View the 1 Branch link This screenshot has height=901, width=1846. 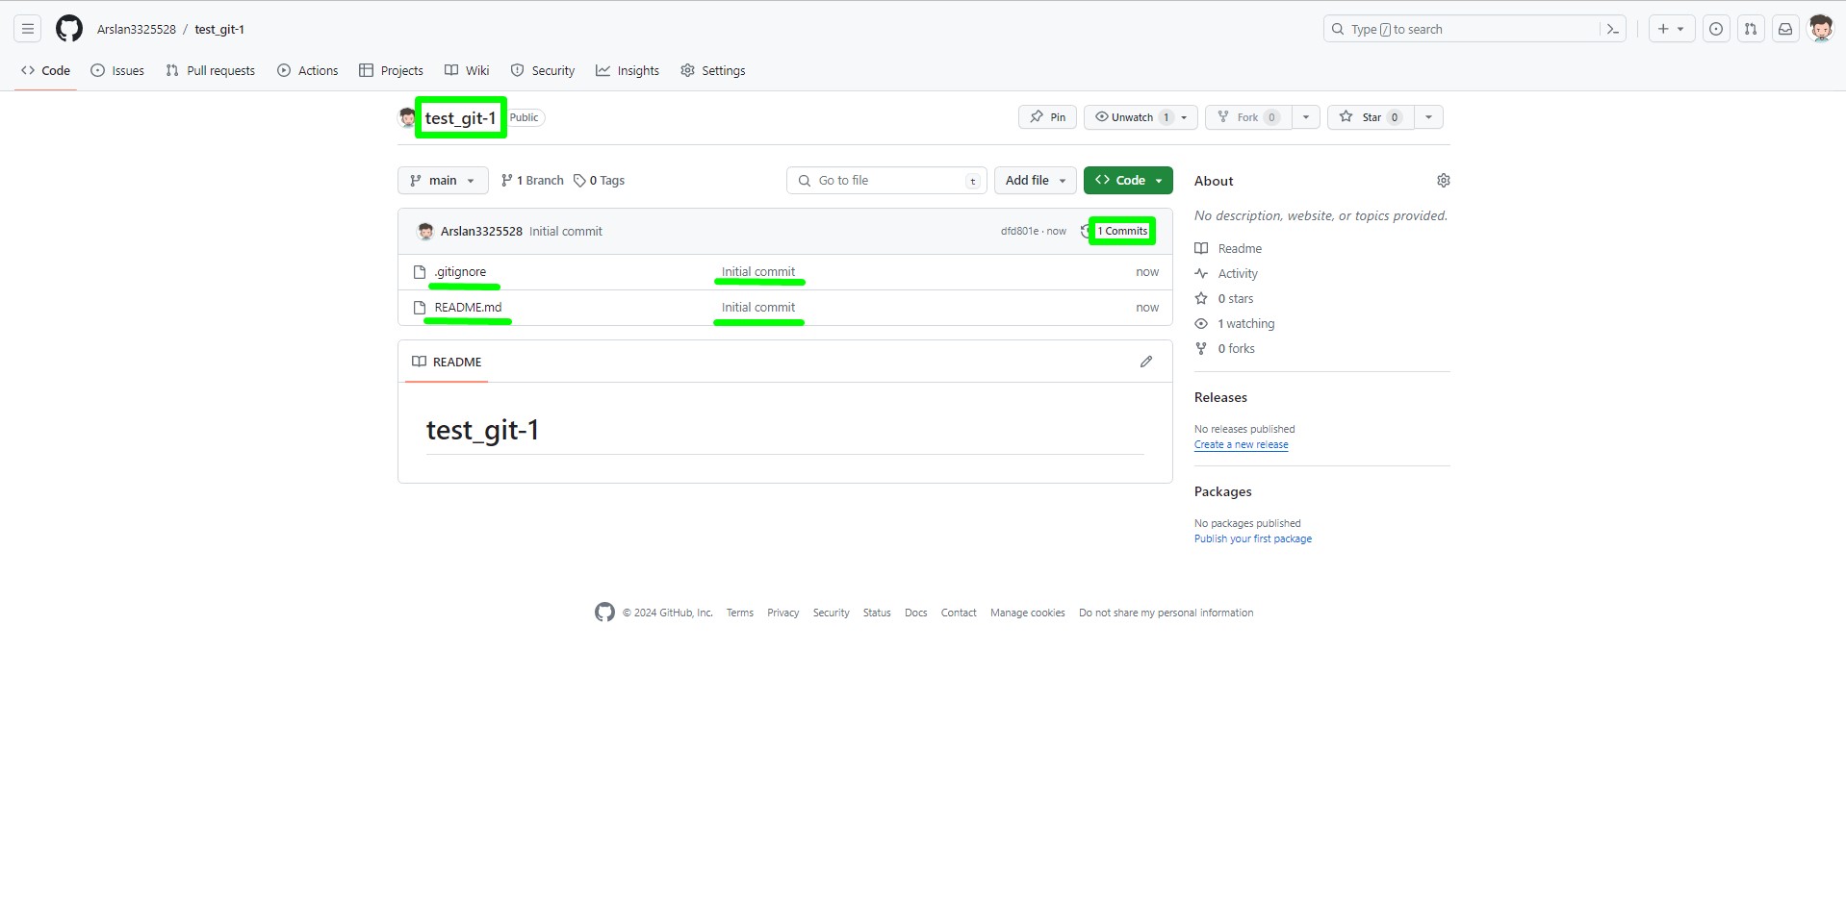pos(532,181)
